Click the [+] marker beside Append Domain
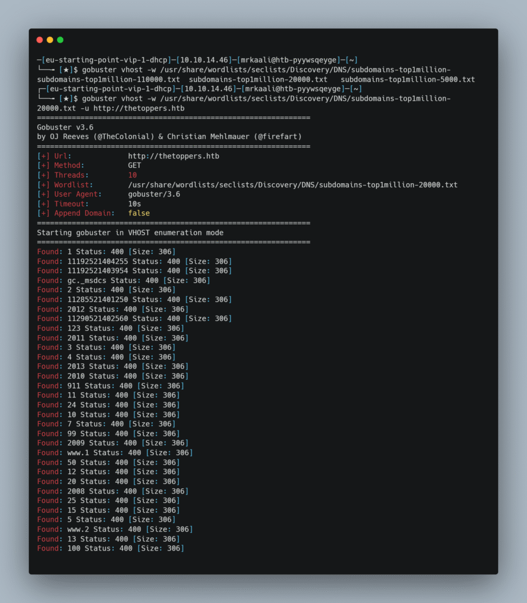Image resolution: width=527 pixels, height=603 pixels. [x=44, y=213]
